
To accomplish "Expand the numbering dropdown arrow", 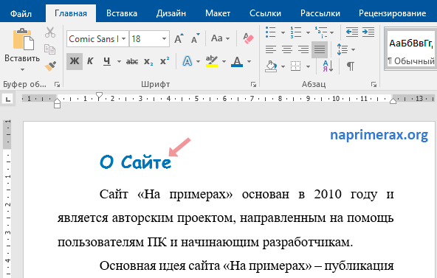I will point(308,33).
